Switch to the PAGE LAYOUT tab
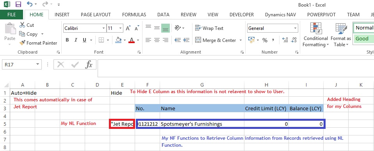Screen dimensions: 374x151 (x=96, y=15)
